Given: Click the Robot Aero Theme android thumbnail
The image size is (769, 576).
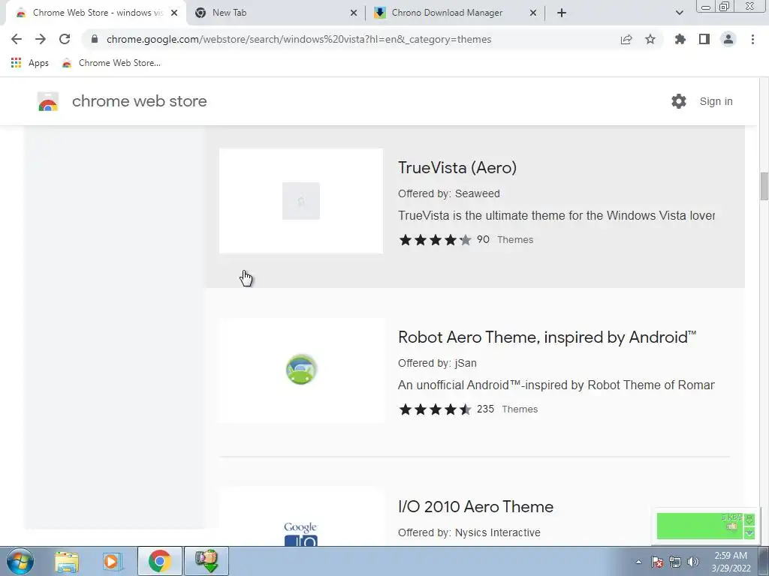Looking at the screenshot, I should tap(300, 370).
